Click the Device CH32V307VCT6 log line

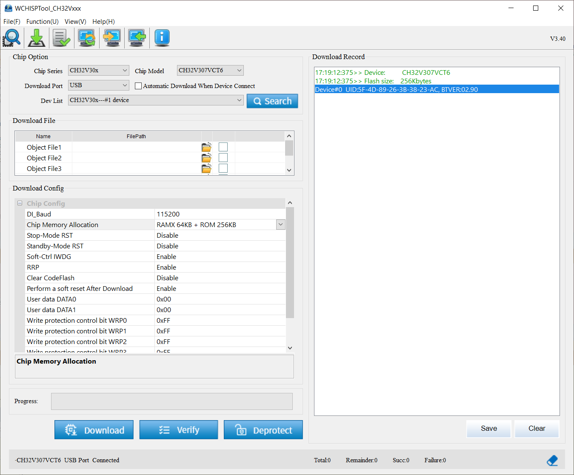coord(383,72)
